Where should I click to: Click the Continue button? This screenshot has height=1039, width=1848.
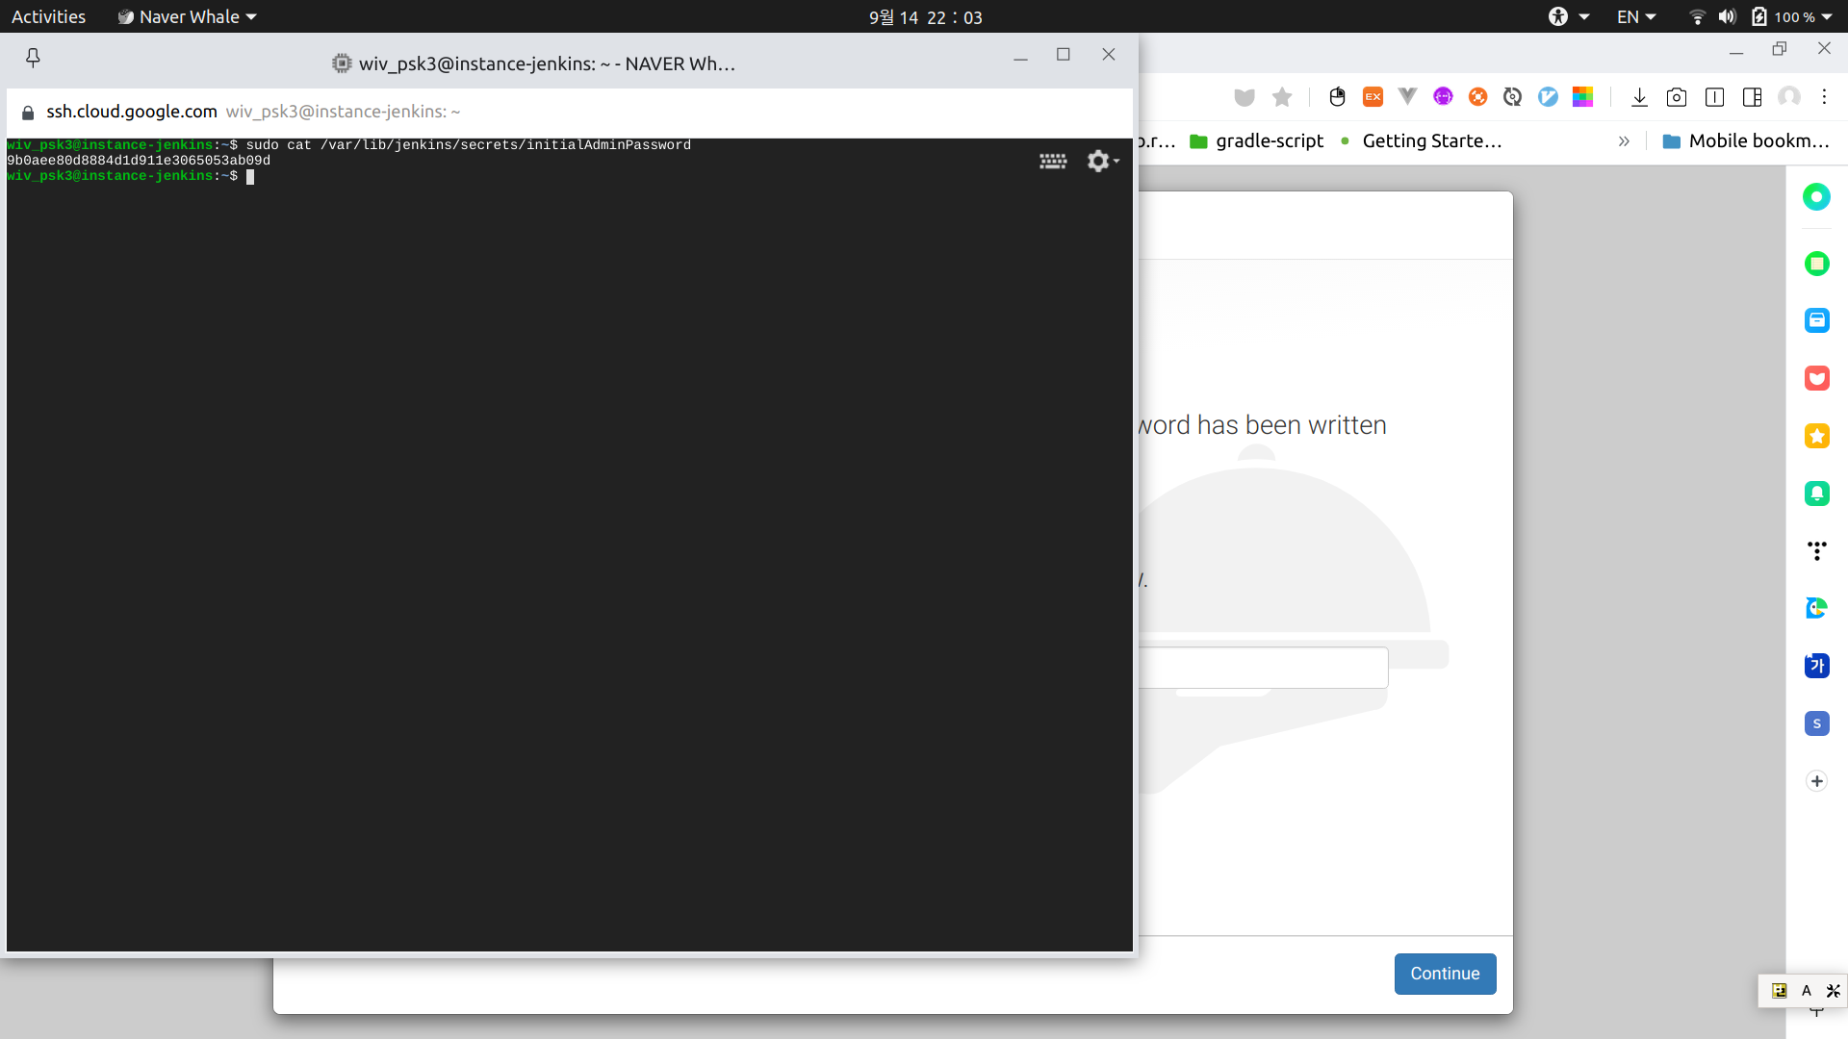(1445, 974)
